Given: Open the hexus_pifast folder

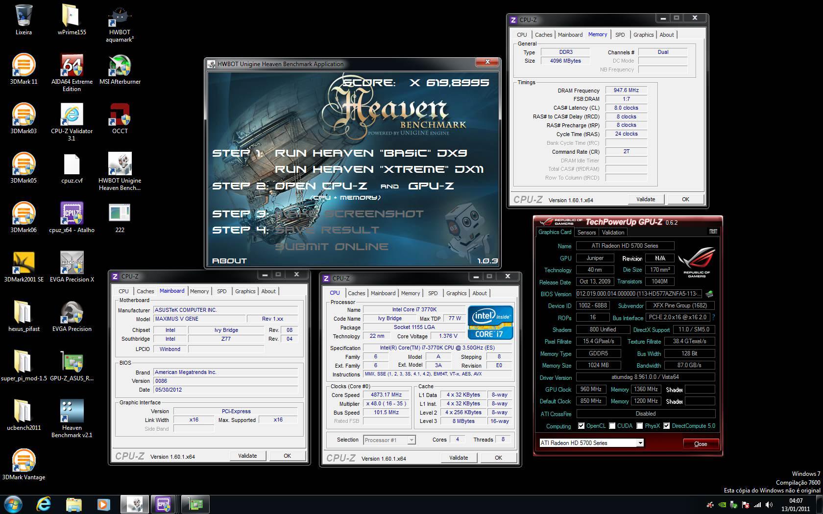Looking at the screenshot, I should click(x=24, y=316).
